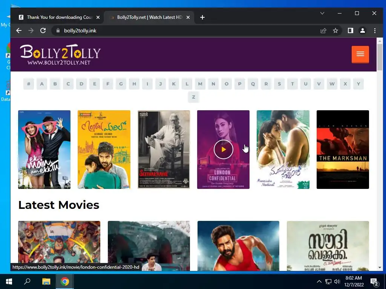
Task: Open the notification center icon
Action: click(374, 282)
